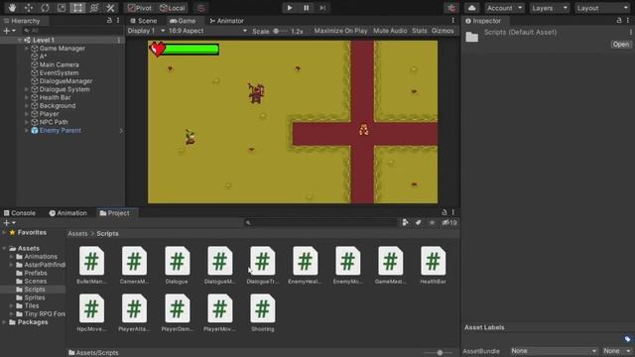
Task: Switch to the Scene tab
Action: tap(144, 21)
